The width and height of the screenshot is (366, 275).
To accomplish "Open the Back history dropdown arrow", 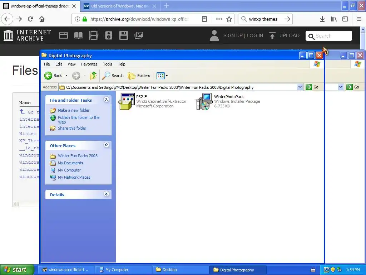I will click(x=66, y=76).
